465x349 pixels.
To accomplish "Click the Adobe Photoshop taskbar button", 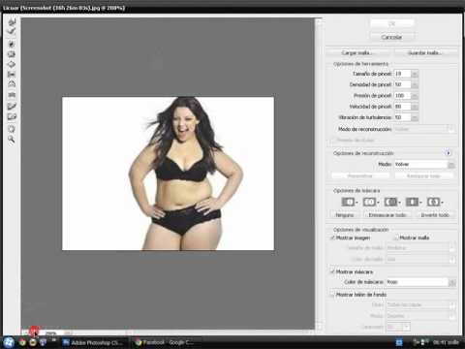I will pyautogui.click(x=93, y=342).
